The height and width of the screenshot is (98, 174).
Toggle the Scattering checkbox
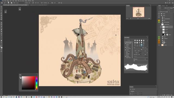click(125, 45)
